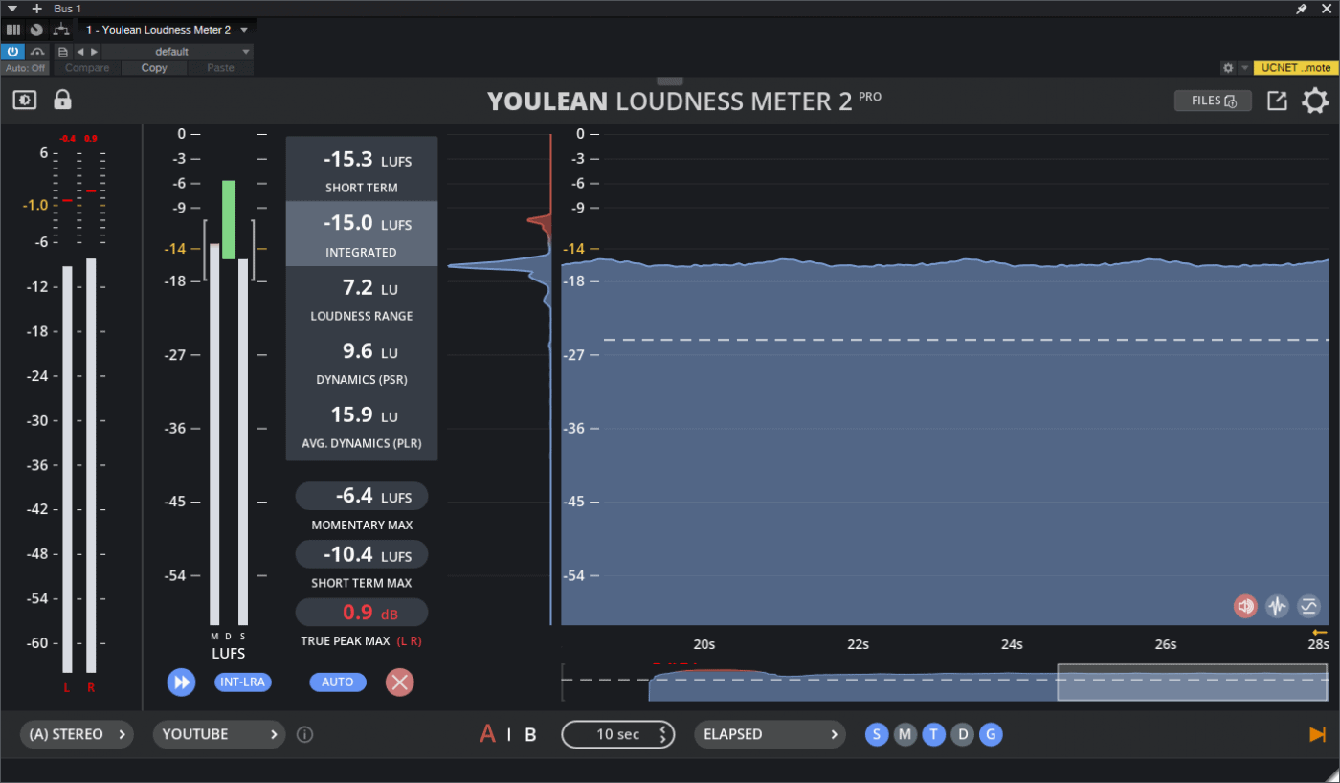Viewport: 1340px width, 783px height.
Task: Open the preset file page icon
Action: (63, 52)
